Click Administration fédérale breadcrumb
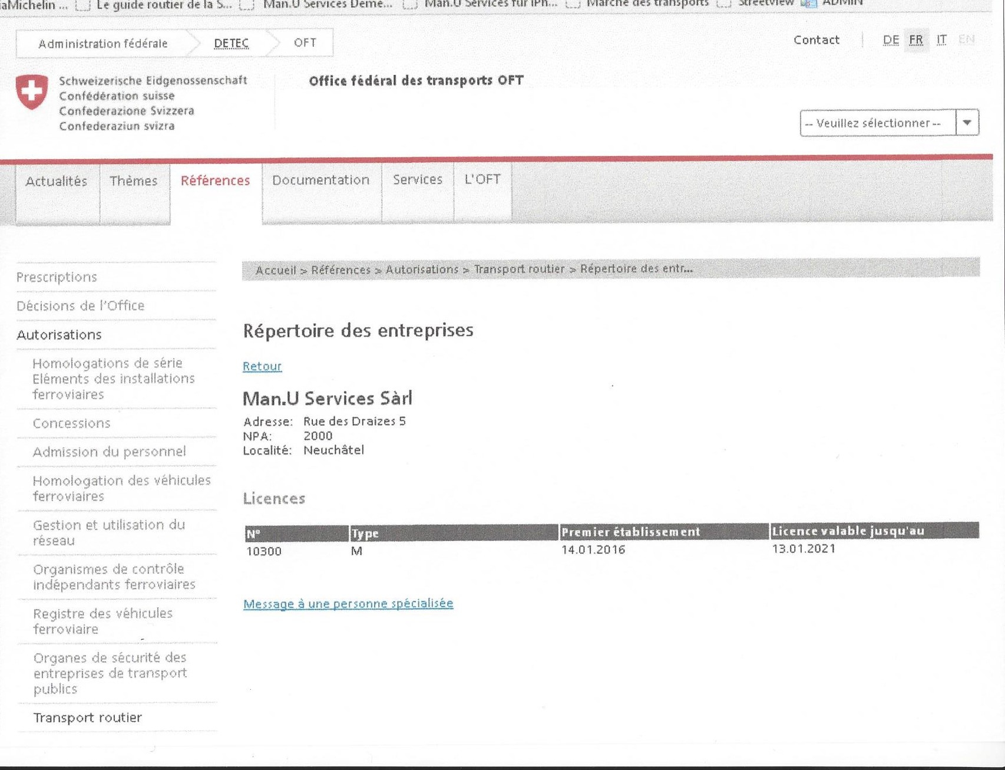Image resolution: width=1005 pixels, height=770 pixels. point(103,44)
